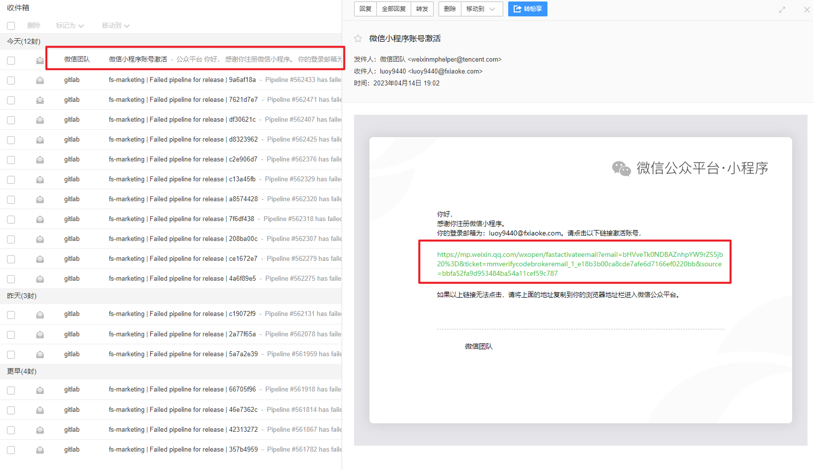Screen dimensions: 813x470
Task: Click the envelope icon on the 2a77f65a row
Action: tap(40, 334)
